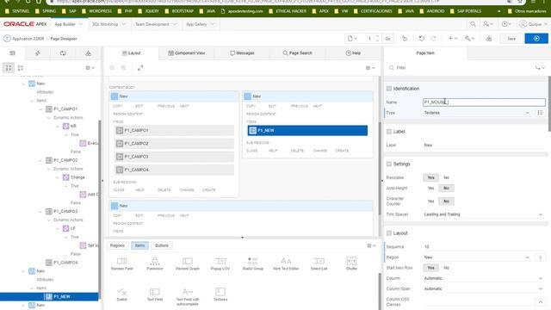Open the Utilities wrench menu
Screen dimensions: 551x310
point(469,38)
